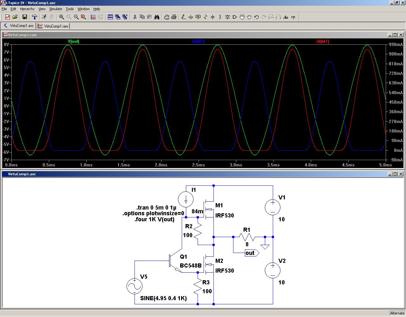The width and height of the screenshot is (406, 317).
Task: Open the Hierarchy menu
Action: point(27,9)
